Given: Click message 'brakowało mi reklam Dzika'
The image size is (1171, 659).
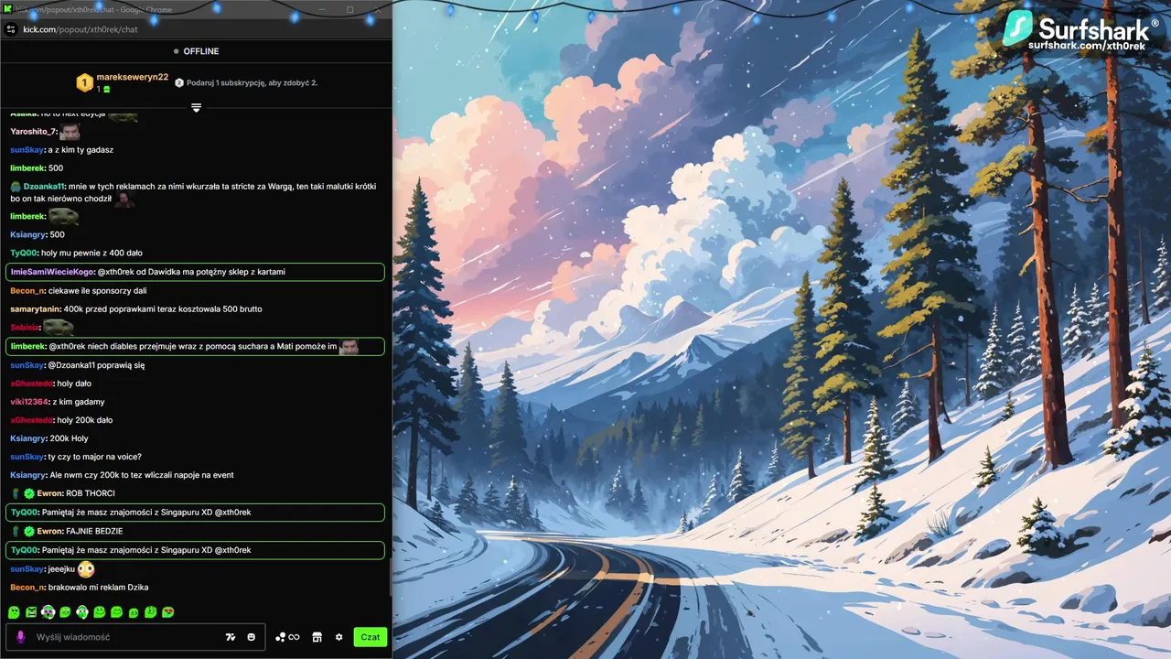Looking at the screenshot, I should coord(99,587).
